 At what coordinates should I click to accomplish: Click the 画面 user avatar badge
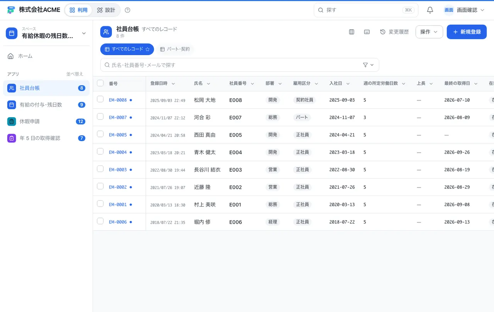[x=449, y=10]
